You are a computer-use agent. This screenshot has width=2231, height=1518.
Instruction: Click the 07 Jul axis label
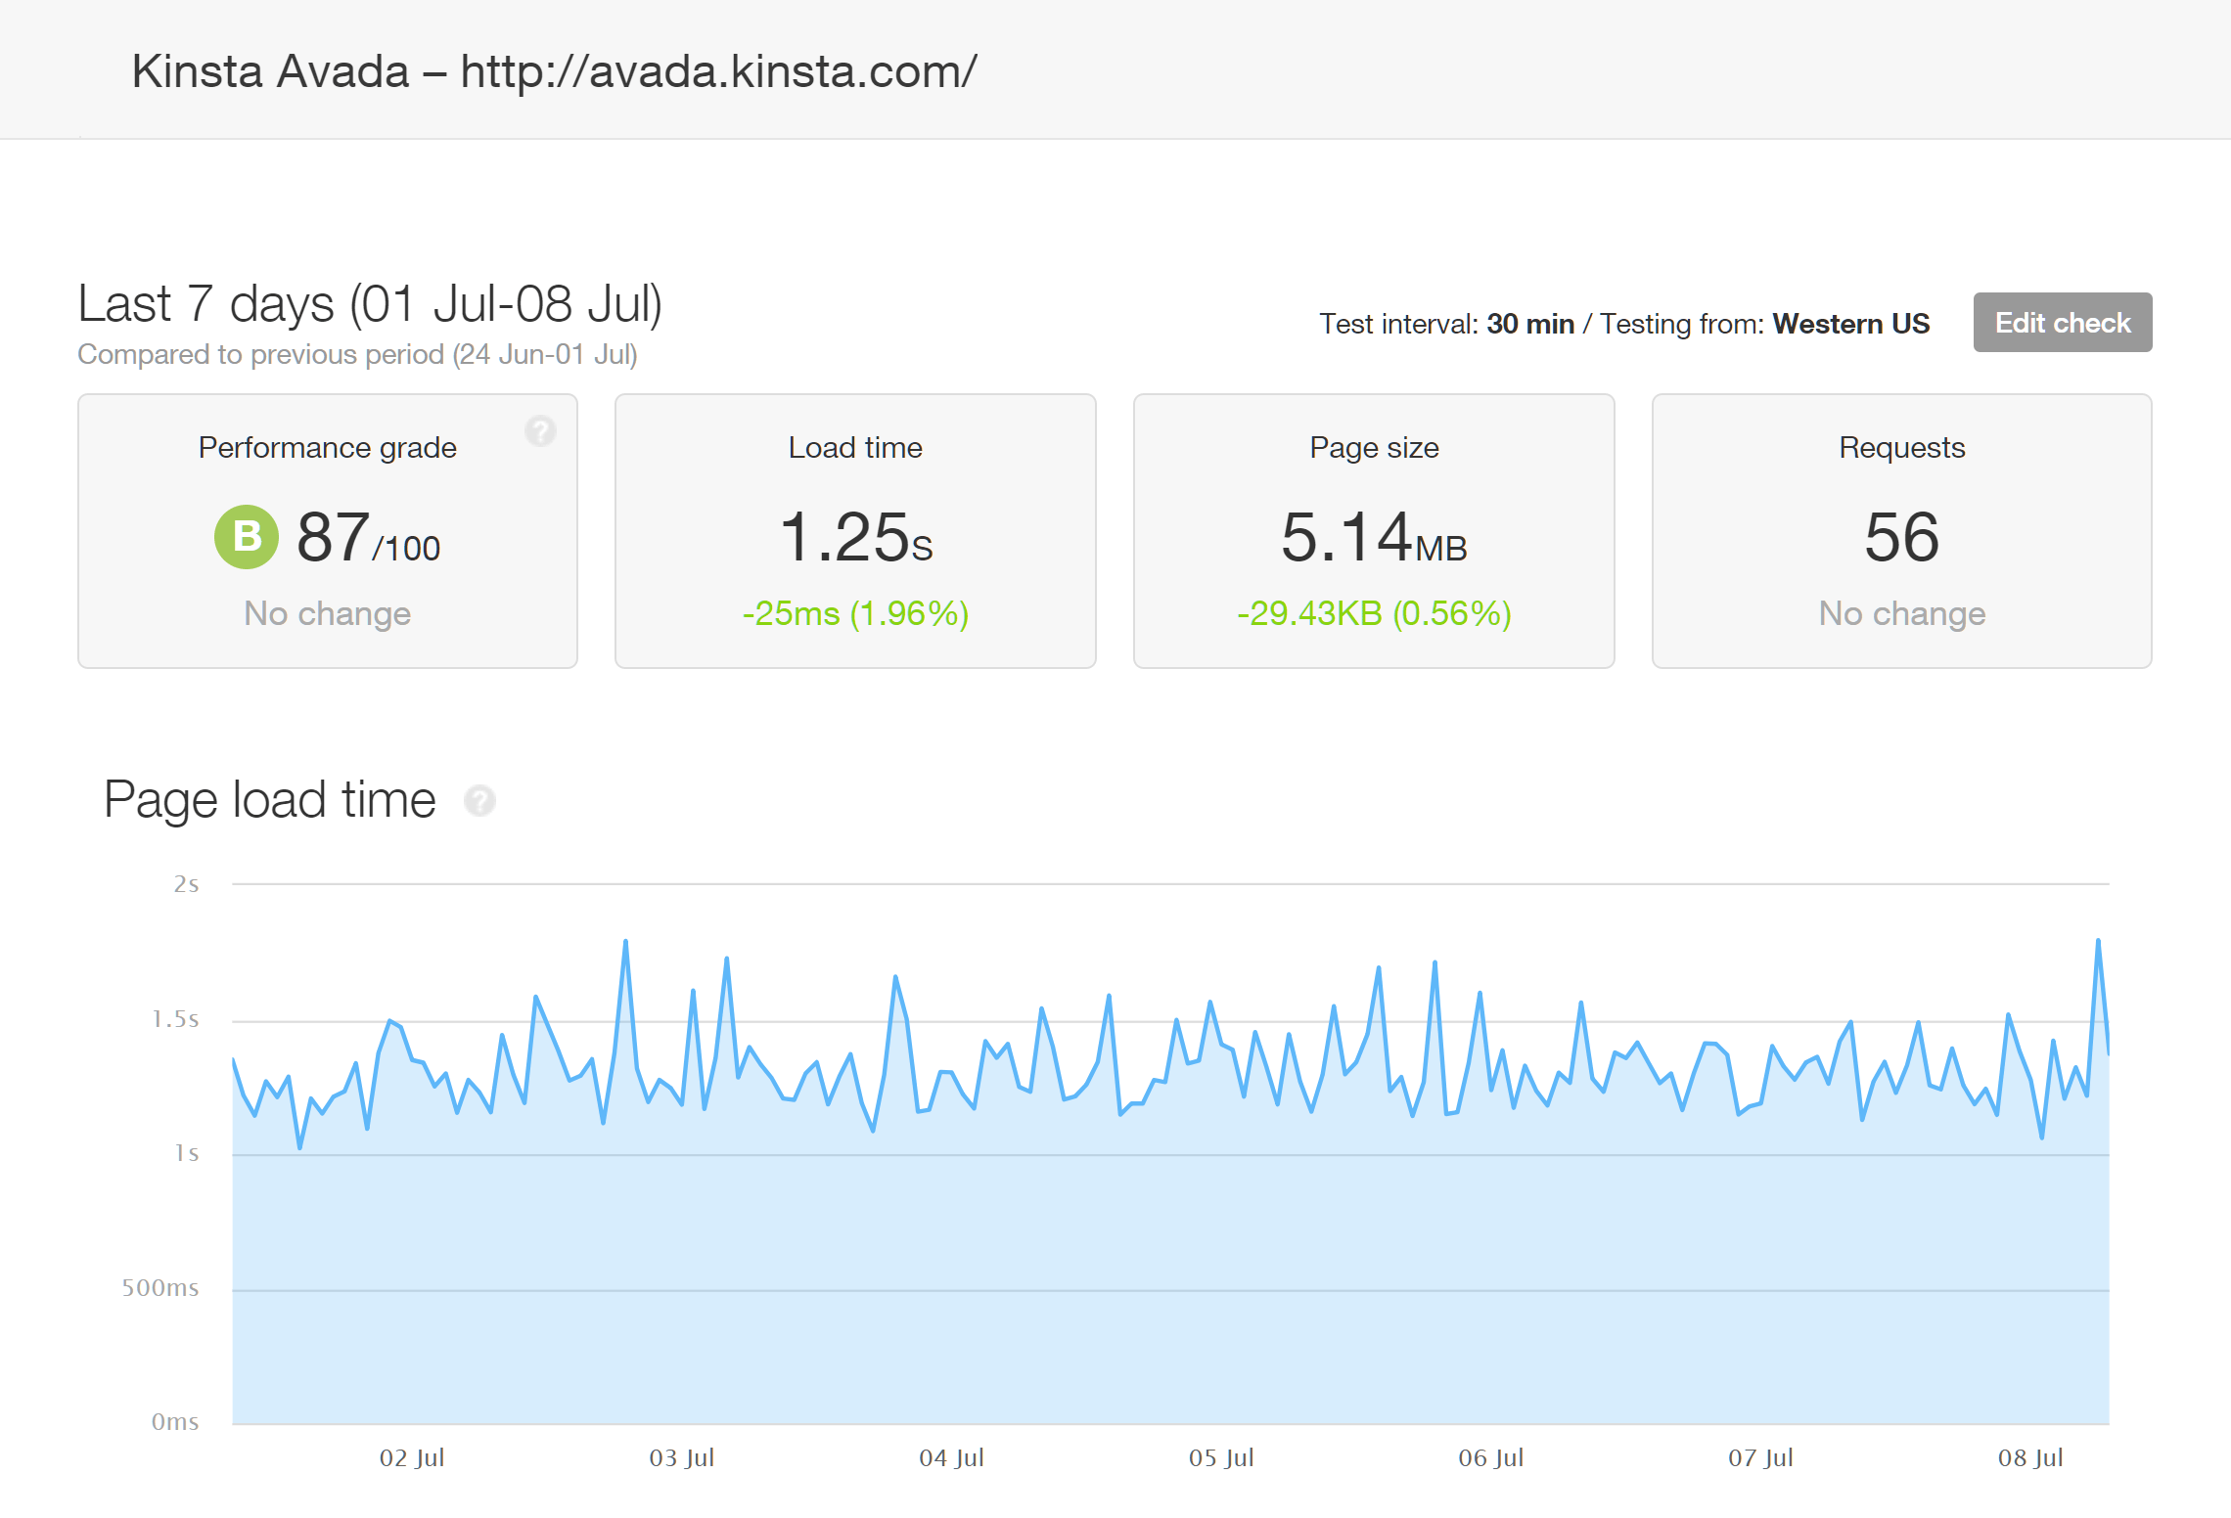click(1760, 1457)
